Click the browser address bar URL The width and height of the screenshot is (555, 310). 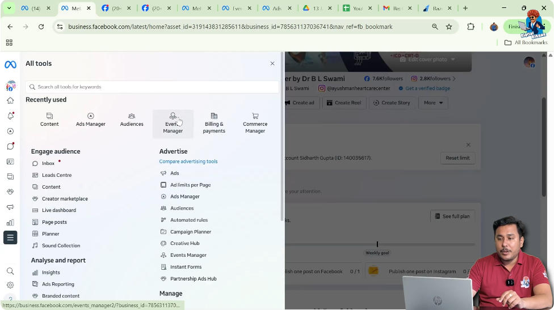pyautogui.click(x=230, y=27)
